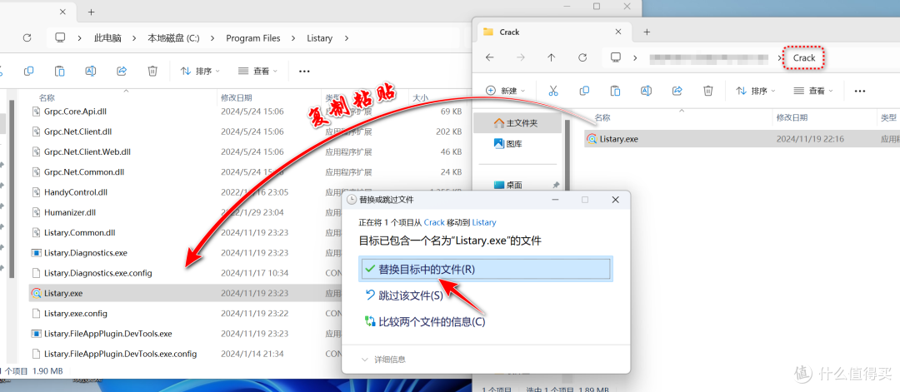Expand chevron after Program Files breadcrumb
This screenshot has height=392, width=900.
click(x=293, y=38)
